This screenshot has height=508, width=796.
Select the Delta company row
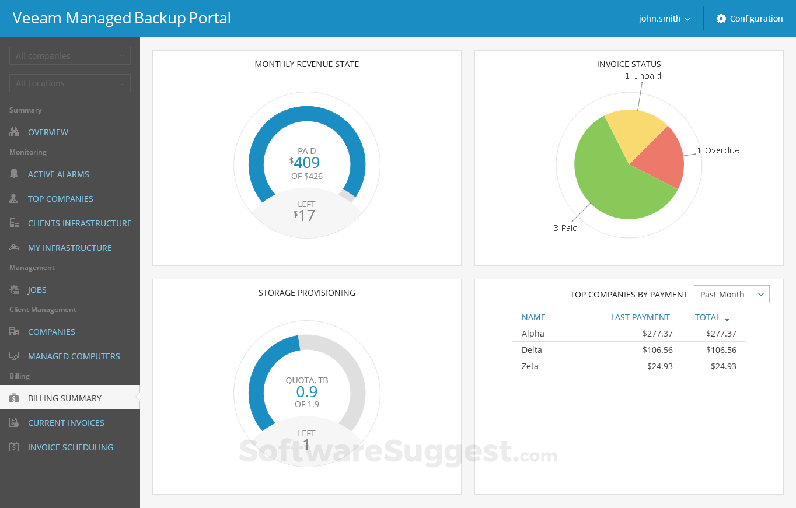click(x=629, y=350)
